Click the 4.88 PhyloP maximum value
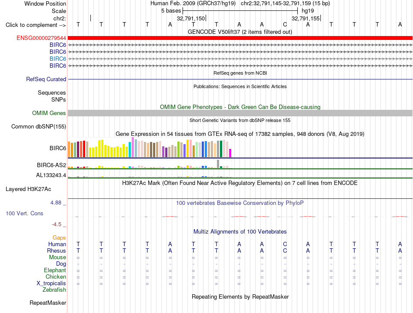 coord(56,203)
